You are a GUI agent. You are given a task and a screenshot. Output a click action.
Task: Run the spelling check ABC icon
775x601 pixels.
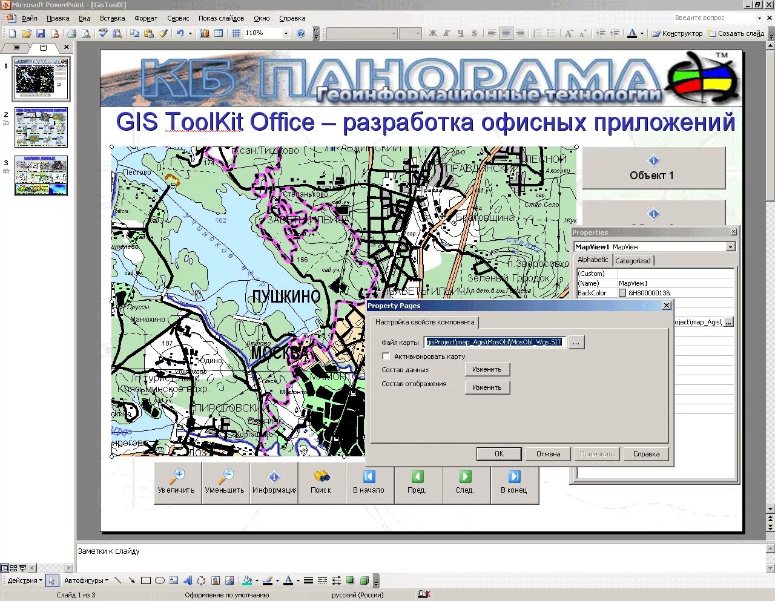(x=103, y=33)
